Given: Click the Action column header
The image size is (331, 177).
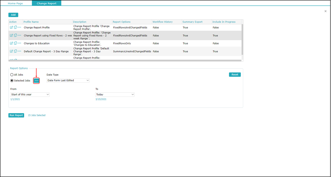Looking at the screenshot, I should (13, 22).
